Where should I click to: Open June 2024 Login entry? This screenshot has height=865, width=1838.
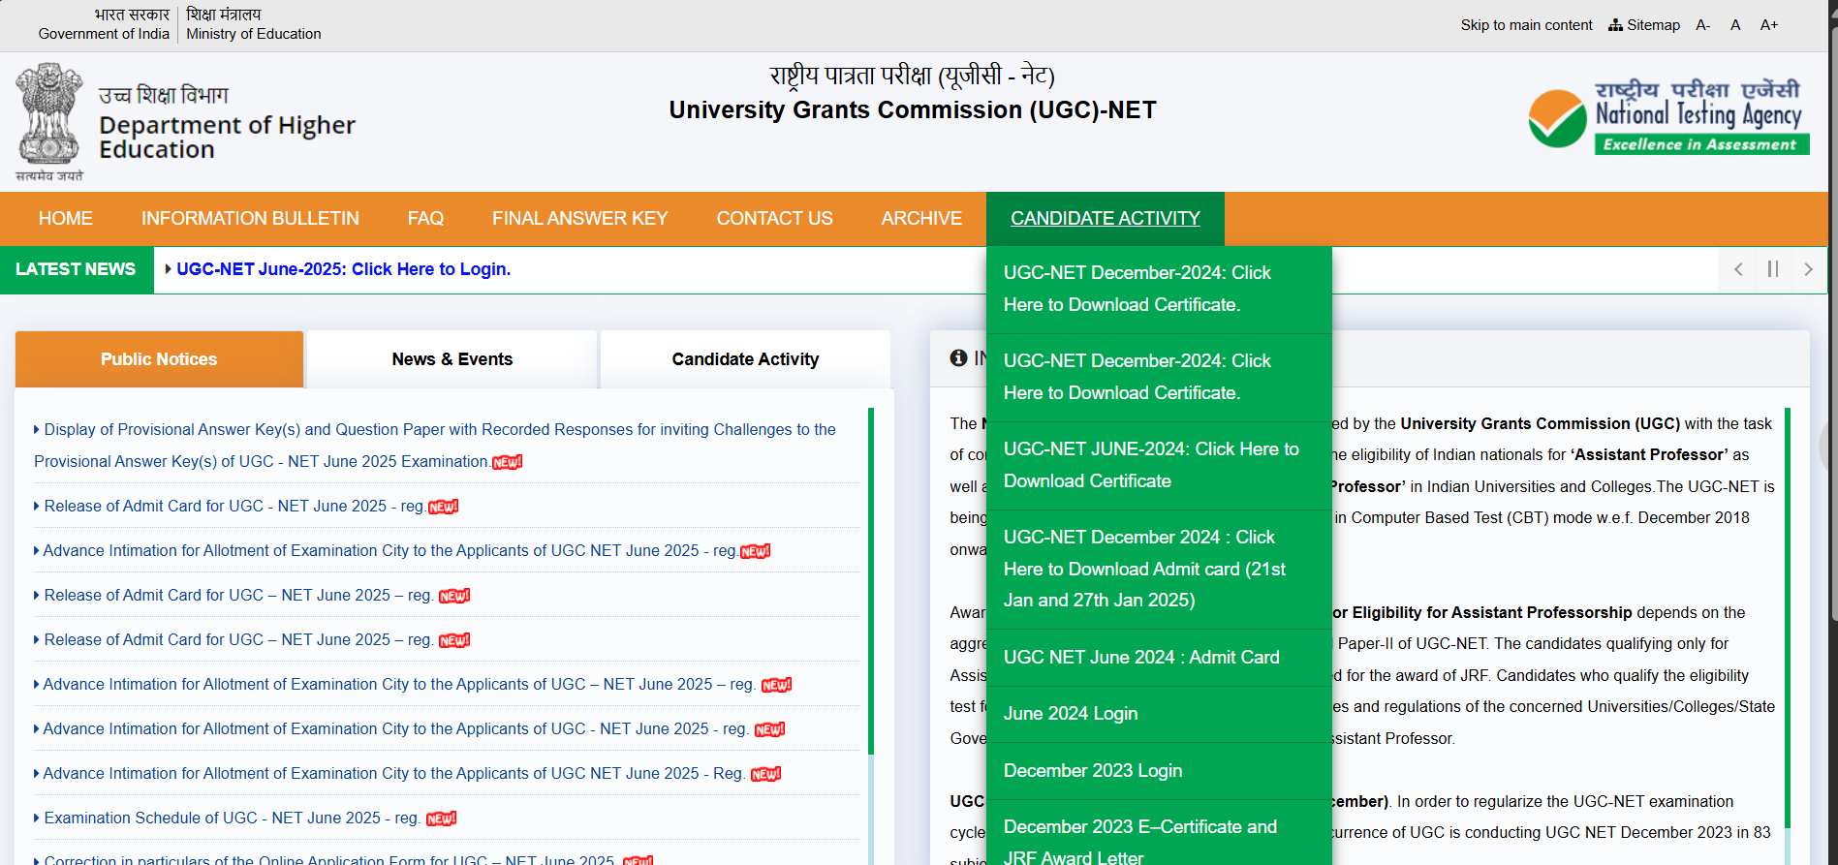click(1159, 715)
